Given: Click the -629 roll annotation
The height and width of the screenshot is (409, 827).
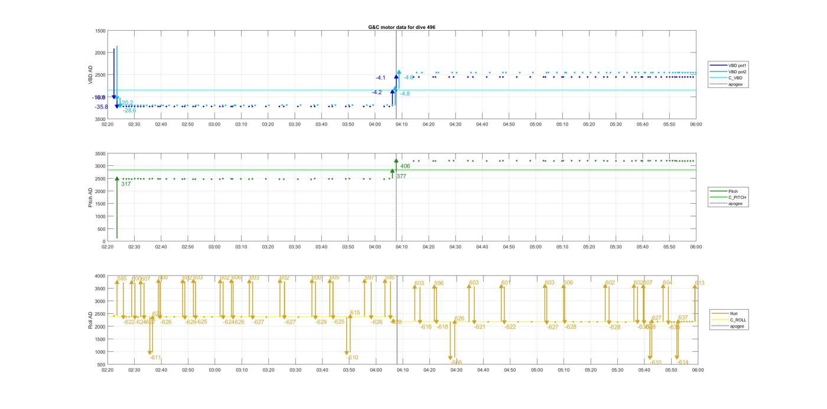Looking at the screenshot, I should [321, 322].
